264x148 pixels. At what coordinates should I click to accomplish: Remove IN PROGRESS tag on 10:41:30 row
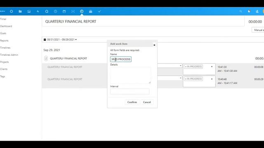[186, 67]
